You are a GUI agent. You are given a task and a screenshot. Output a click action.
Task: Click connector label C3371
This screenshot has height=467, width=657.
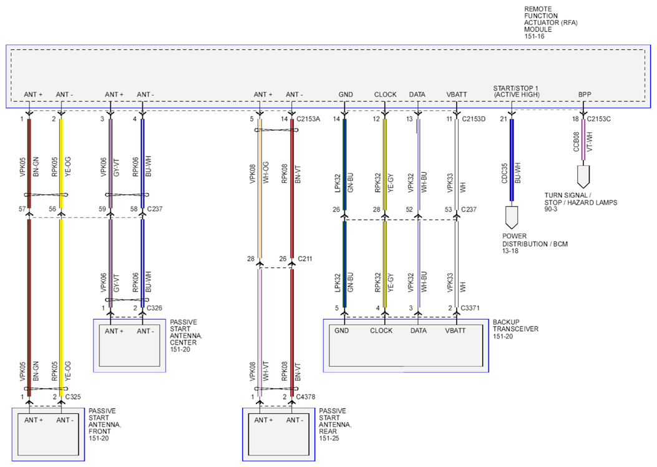coord(470,308)
